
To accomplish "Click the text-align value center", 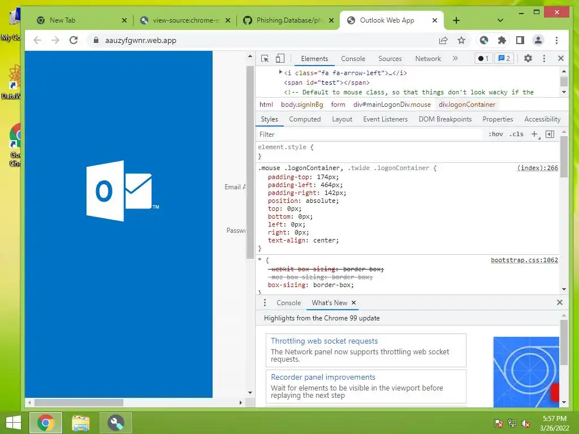I will coord(324,240).
